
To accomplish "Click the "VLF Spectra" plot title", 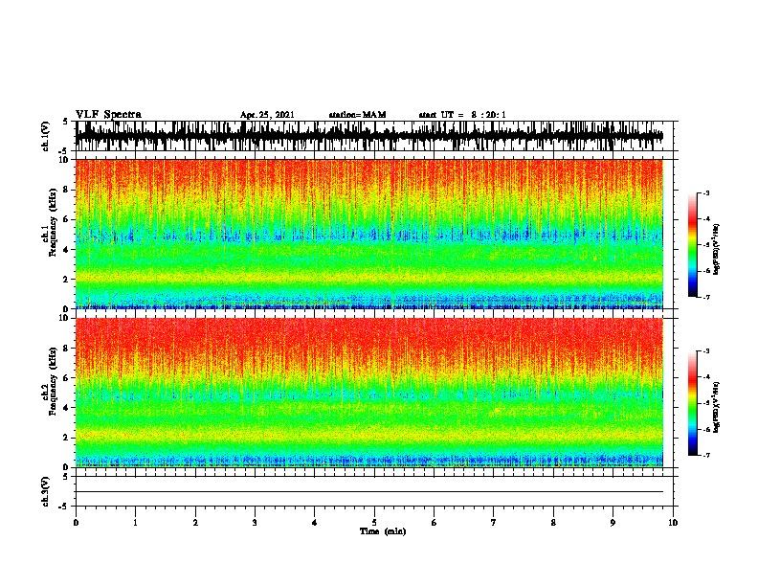I will (108, 115).
